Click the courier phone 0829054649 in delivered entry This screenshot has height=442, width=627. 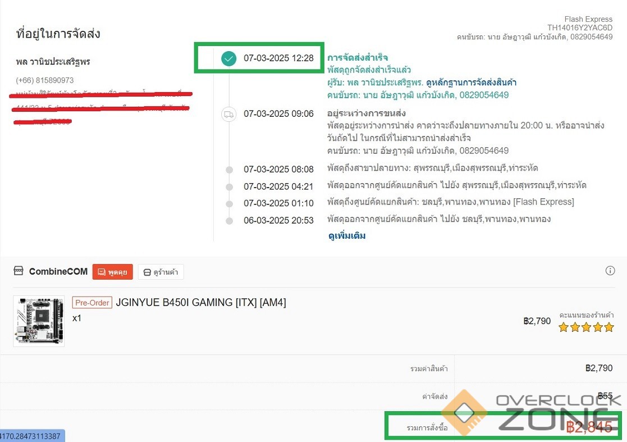tap(484, 95)
